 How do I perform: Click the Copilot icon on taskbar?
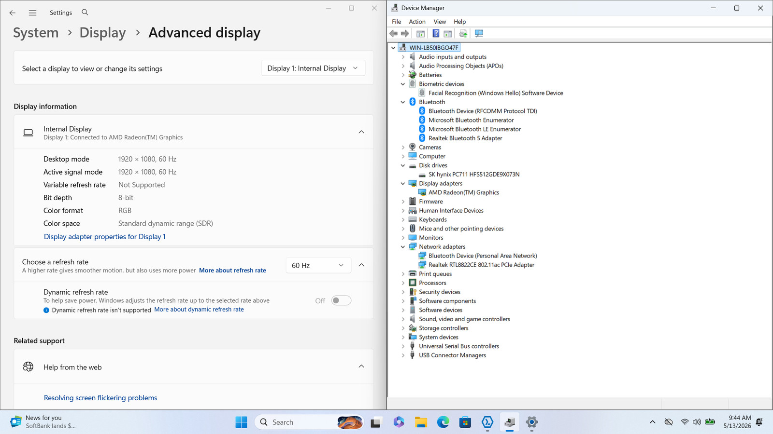point(399,422)
